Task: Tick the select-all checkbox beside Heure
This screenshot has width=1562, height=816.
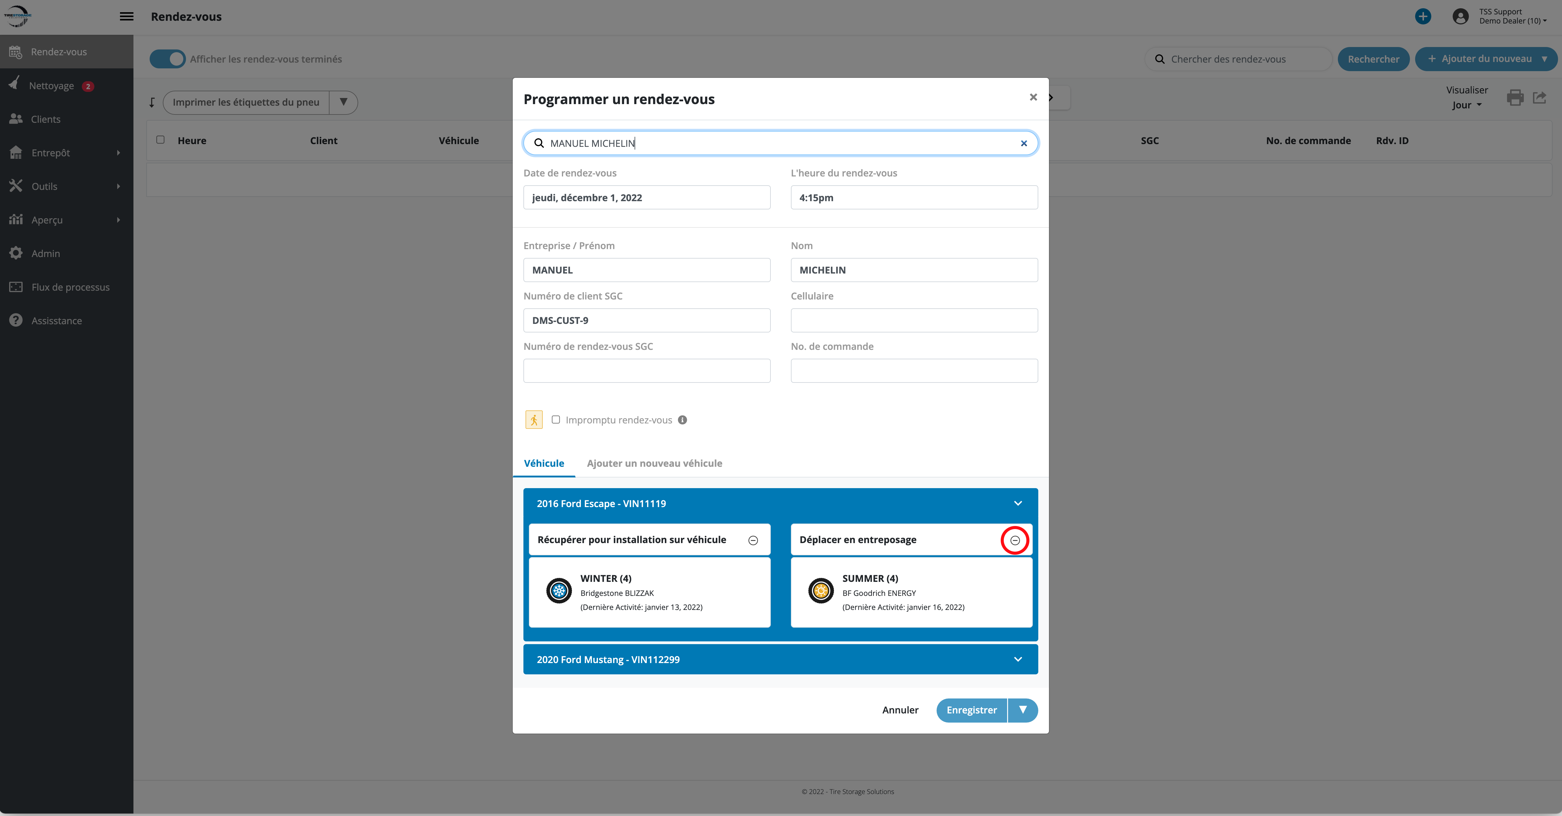Action: [x=160, y=140]
